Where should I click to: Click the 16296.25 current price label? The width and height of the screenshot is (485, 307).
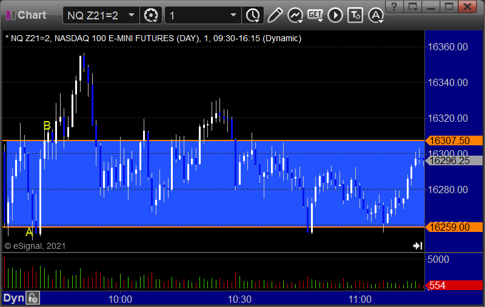(453, 160)
